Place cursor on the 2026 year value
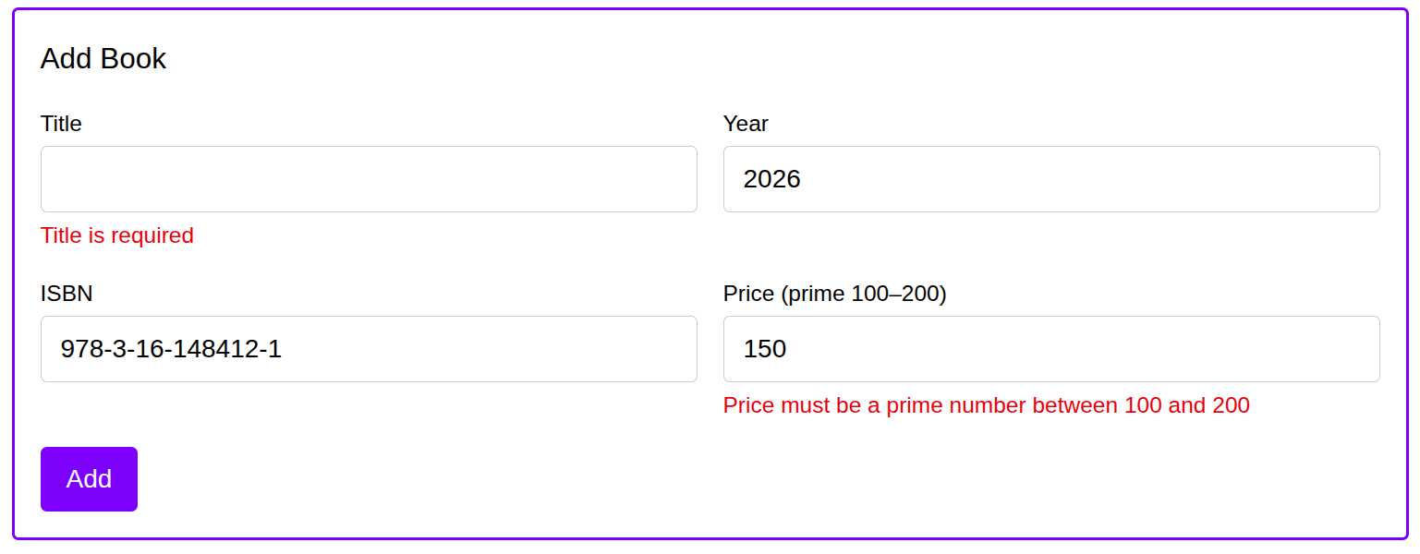The image size is (1420, 554). click(772, 179)
